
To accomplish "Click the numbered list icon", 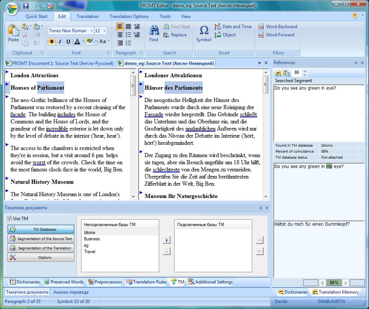I will point(128,43).
